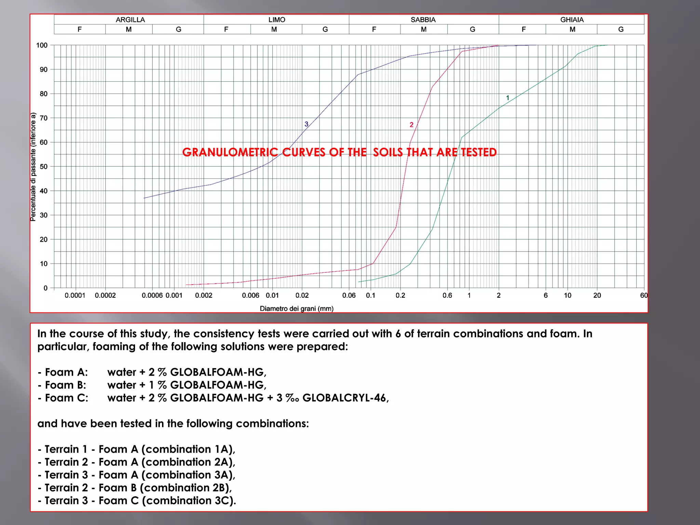Click the Terrain 2 - Foam B line

pos(135,488)
